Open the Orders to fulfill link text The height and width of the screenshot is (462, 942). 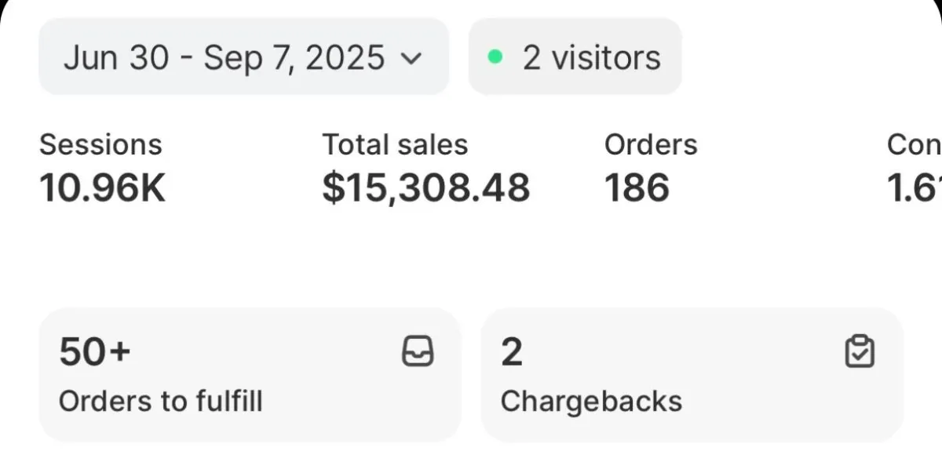coord(160,401)
